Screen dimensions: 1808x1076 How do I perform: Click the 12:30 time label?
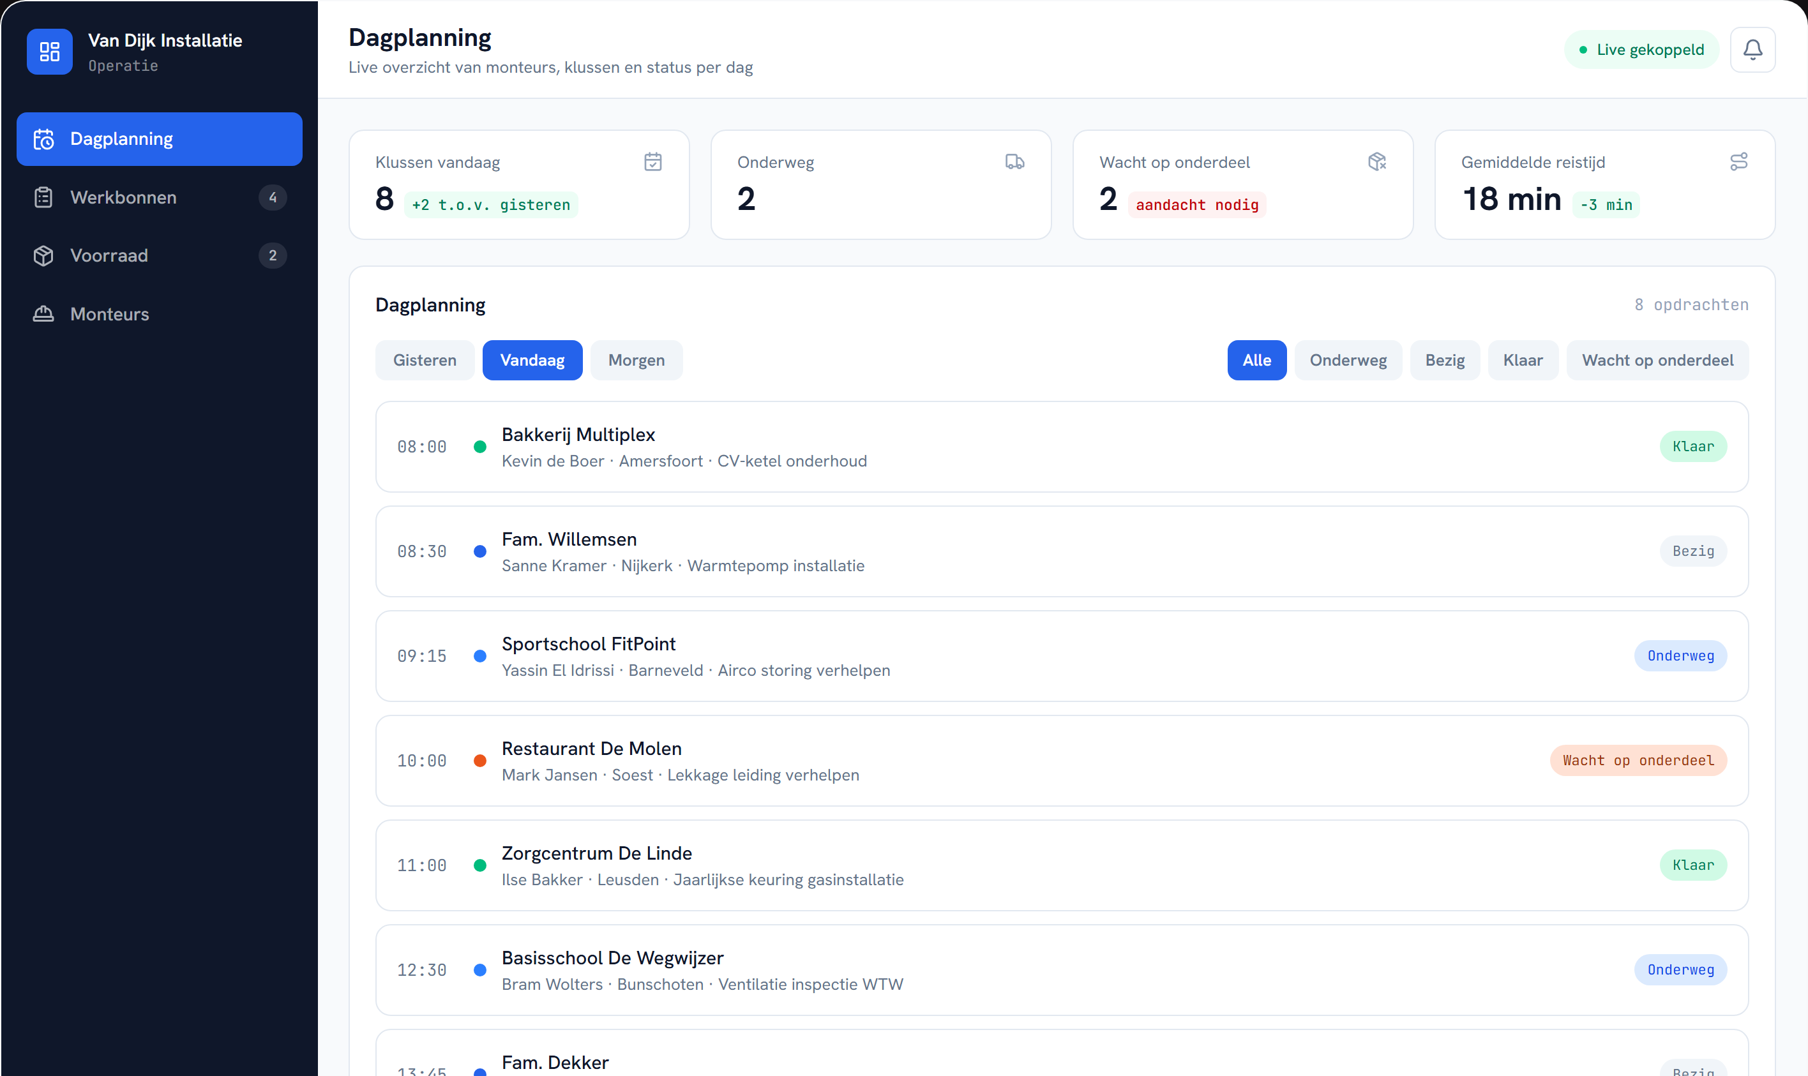tap(421, 971)
